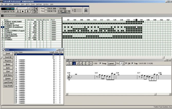Viewport: 172px width, 109px height.
Task: Click the Save Bank button
Action: tap(8, 86)
